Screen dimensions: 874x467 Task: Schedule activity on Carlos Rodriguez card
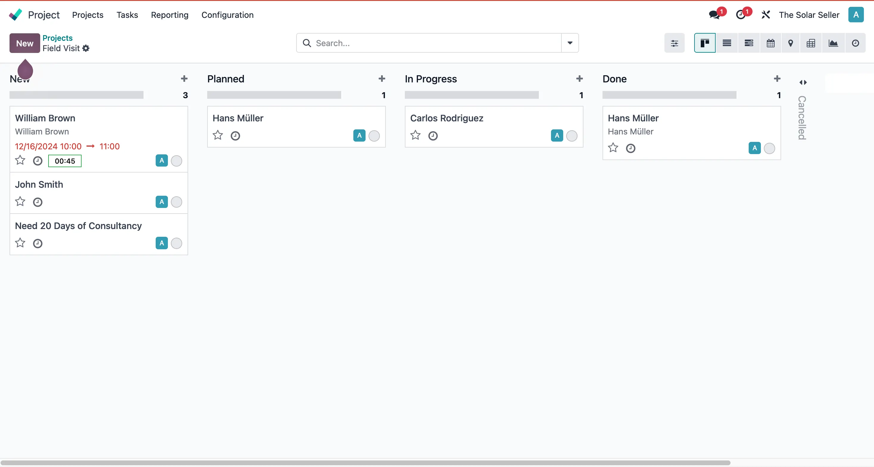click(x=433, y=136)
